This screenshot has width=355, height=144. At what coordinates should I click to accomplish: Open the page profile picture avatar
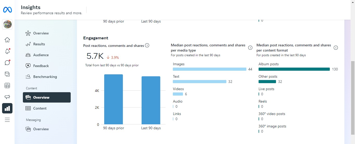tap(7, 25)
